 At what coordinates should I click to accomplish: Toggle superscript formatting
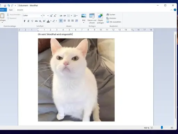click(x=44, y=21)
